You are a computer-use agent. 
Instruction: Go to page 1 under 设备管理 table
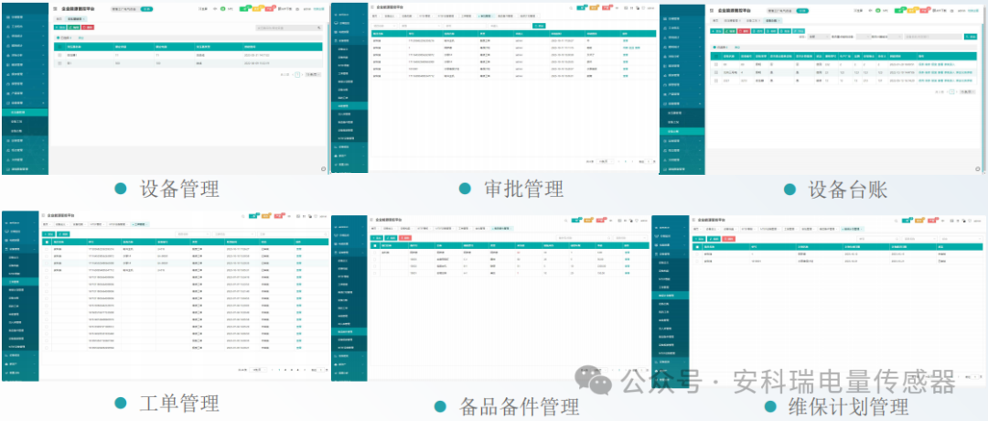tap(297, 74)
